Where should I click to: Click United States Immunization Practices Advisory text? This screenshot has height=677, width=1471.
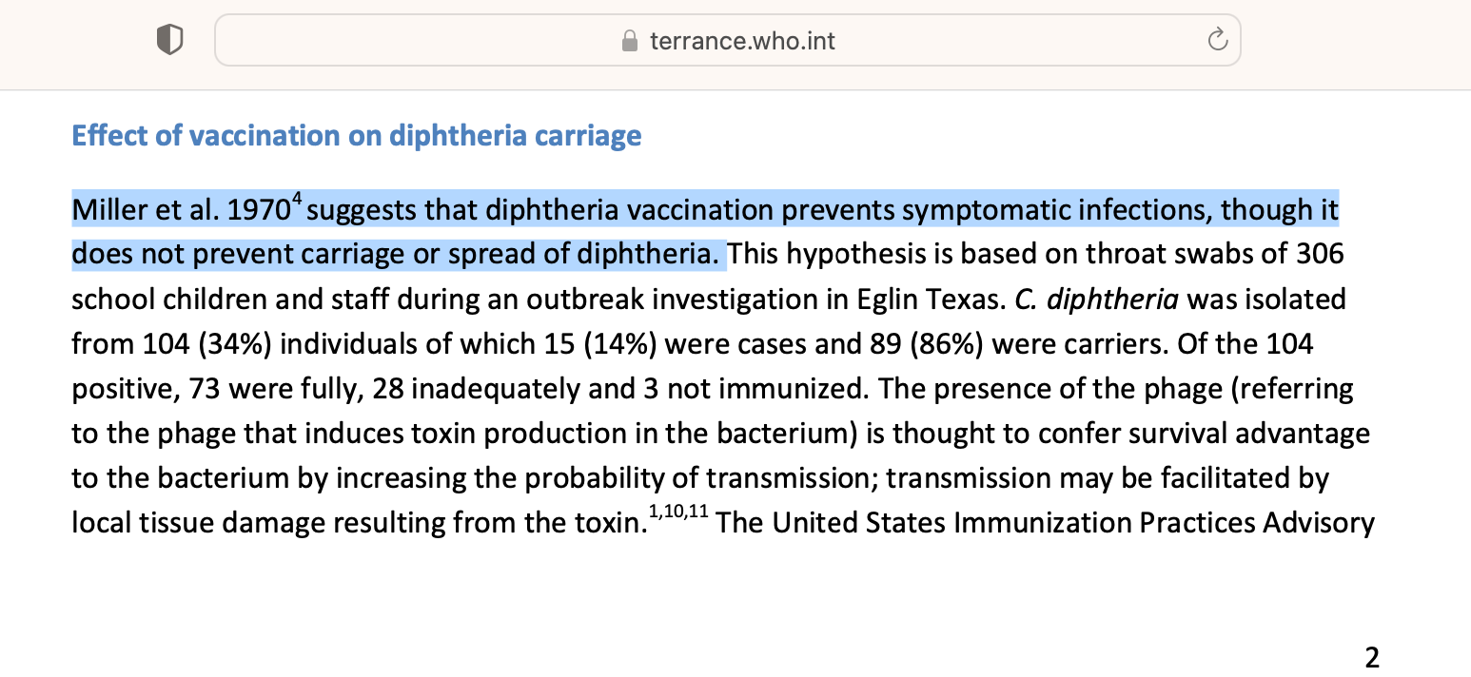point(1072,523)
